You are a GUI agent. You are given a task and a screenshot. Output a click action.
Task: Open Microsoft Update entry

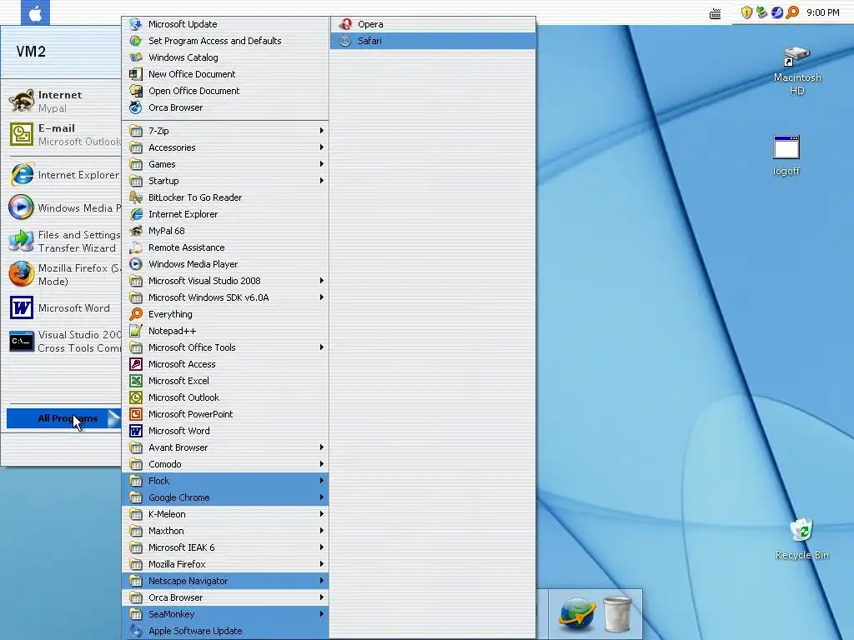[x=225, y=24]
